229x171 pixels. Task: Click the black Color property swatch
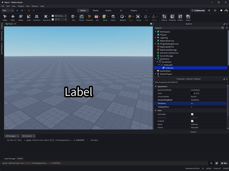(x=192, y=93)
